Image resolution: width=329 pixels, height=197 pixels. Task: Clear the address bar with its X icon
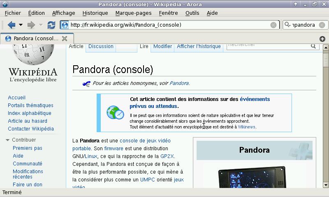coord(273,25)
